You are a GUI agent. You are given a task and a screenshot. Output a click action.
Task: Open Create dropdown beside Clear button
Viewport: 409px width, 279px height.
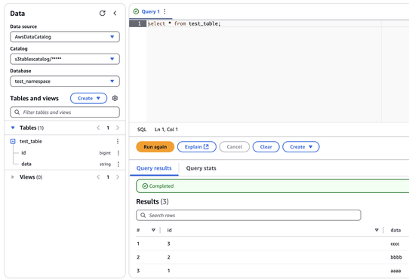click(x=301, y=147)
